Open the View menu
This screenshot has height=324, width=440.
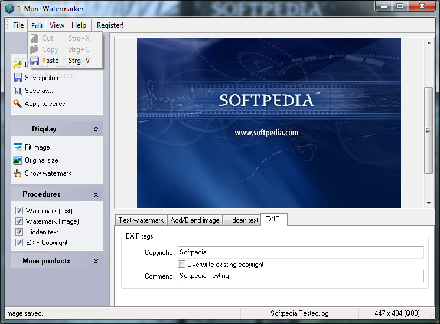click(57, 25)
